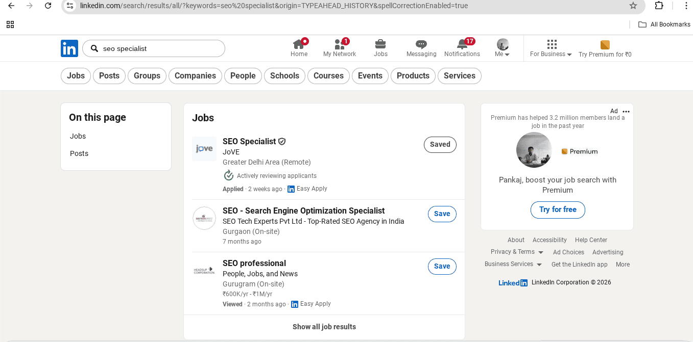The image size is (693, 342).
Task: Open the apps grid in bookmarks bar
Action: click(x=10, y=24)
